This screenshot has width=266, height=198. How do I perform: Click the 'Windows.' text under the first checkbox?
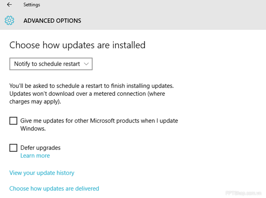33,129
